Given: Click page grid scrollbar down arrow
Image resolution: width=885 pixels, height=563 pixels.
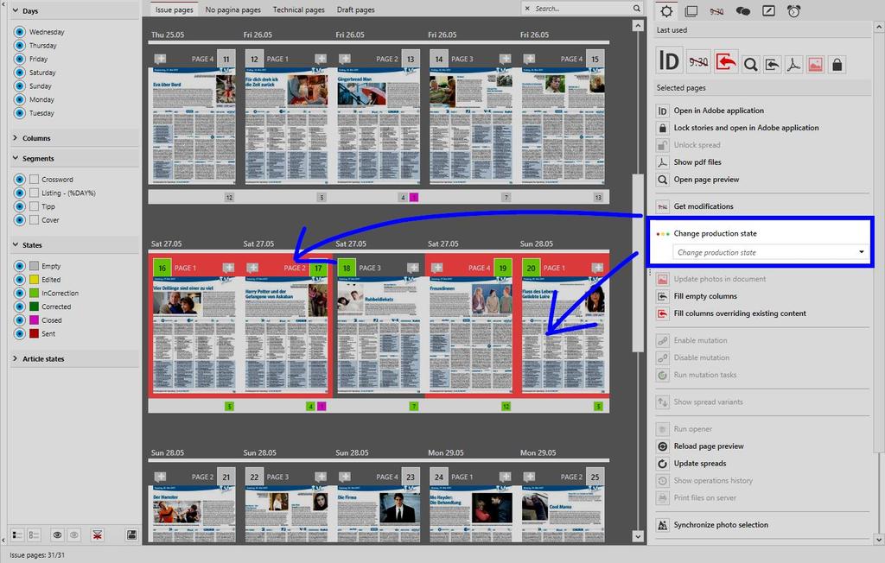Looking at the screenshot, I should pyautogui.click(x=638, y=536).
